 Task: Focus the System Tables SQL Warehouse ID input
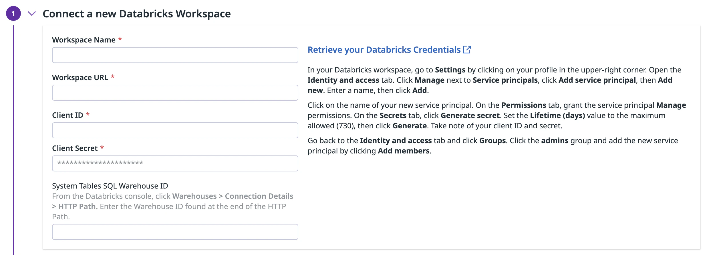(175, 232)
